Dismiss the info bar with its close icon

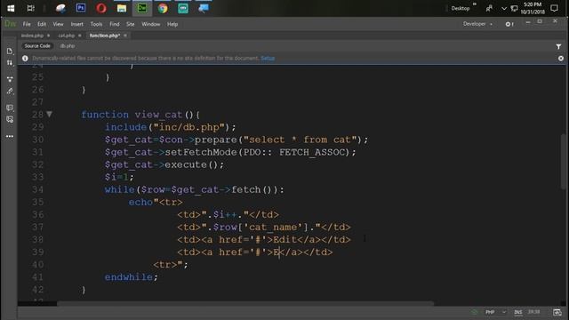[561, 58]
